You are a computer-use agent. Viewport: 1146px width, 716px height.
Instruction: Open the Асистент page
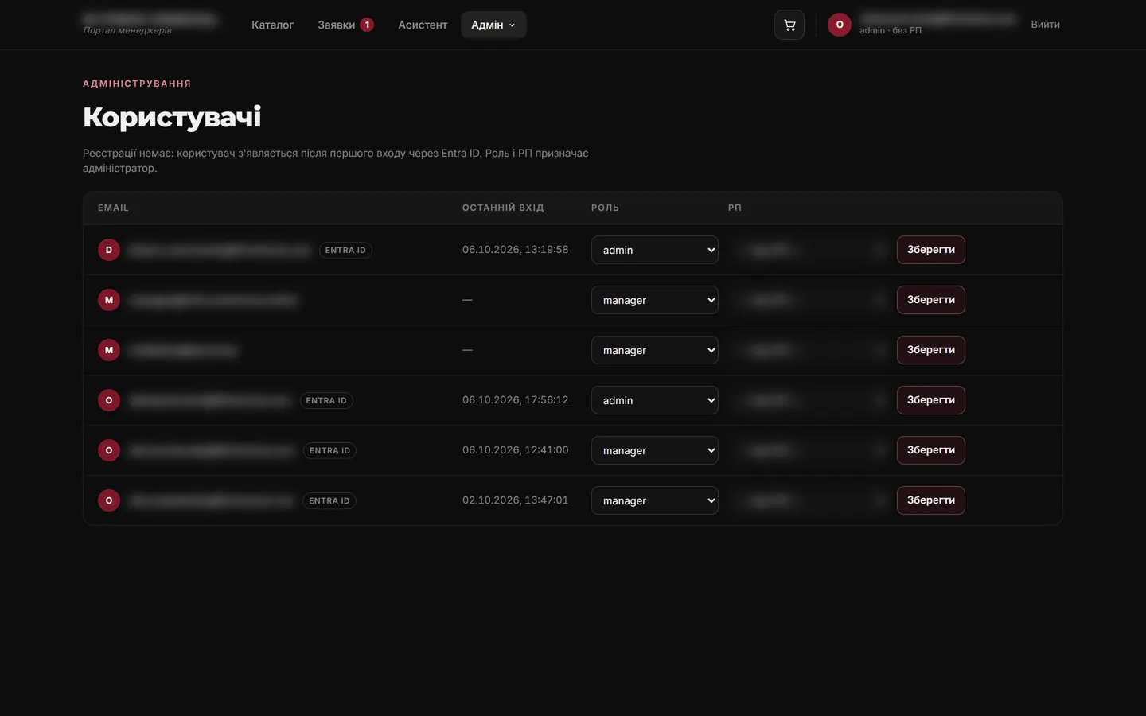[423, 25]
